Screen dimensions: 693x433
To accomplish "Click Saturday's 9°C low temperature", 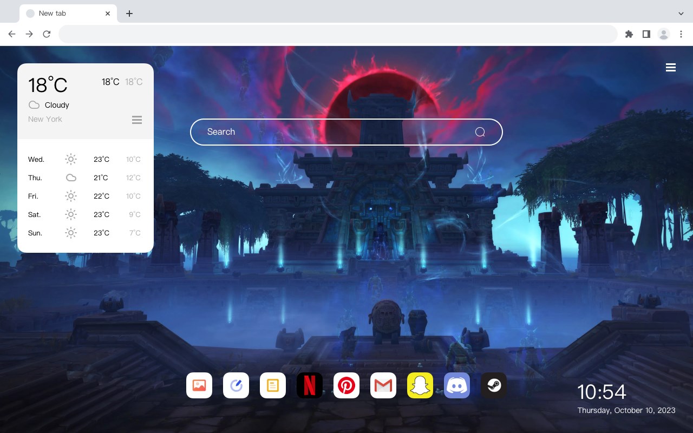I will click(x=135, y=214).
